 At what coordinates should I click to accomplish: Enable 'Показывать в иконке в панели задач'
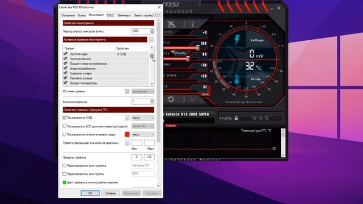click(x=64, y=134)
